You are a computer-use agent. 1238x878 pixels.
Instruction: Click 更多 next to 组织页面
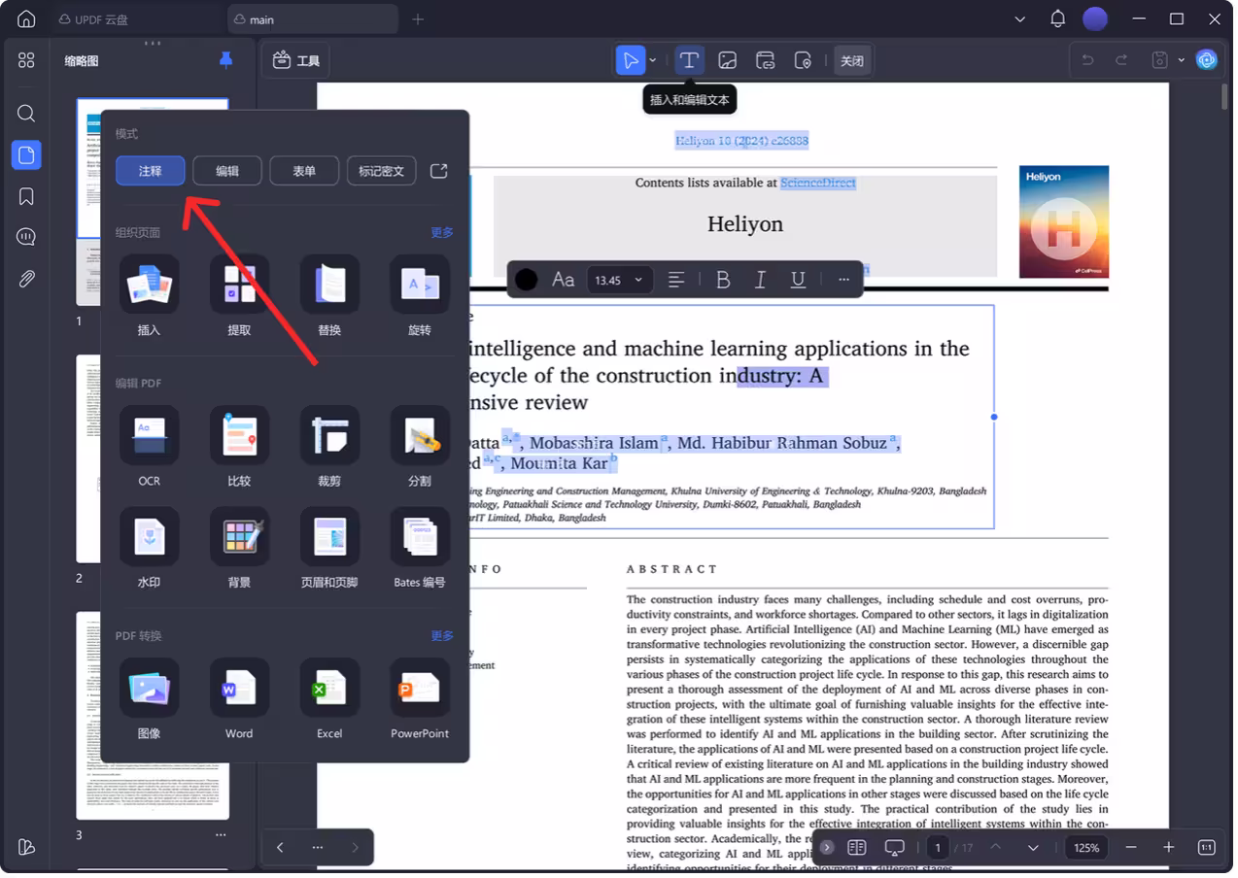pyautogui.click(x=442, y=232)
